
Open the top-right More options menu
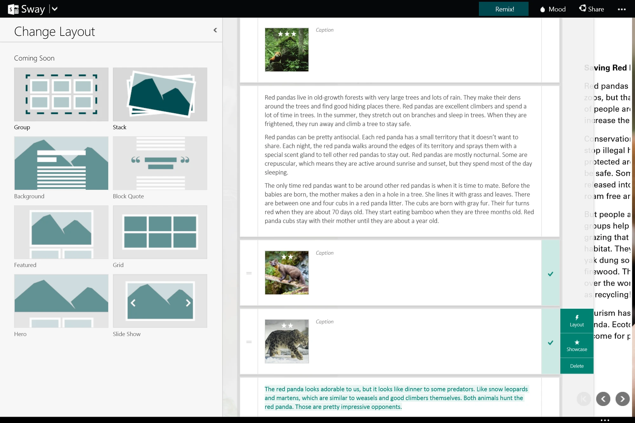pos(622,9)
